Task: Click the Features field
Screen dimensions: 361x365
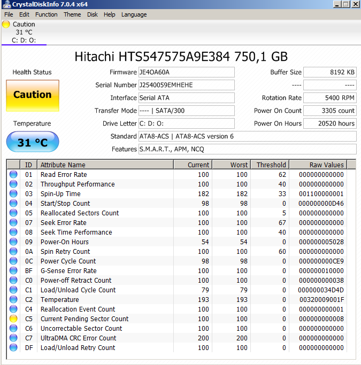Action: point(248,149)
